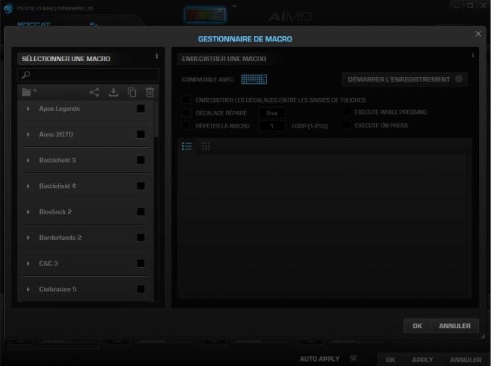Click the delete macro trash icon

(x=150, y=92)
